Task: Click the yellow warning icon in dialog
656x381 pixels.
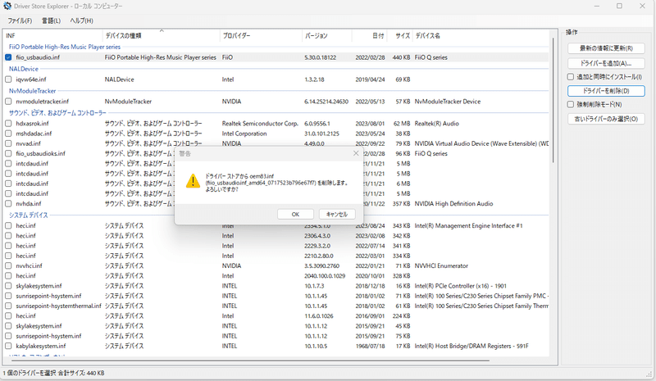Action: (x=193, y=181)
